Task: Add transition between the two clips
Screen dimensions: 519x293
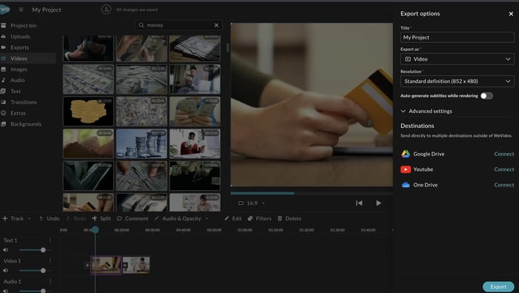Action: click(125, 265)
